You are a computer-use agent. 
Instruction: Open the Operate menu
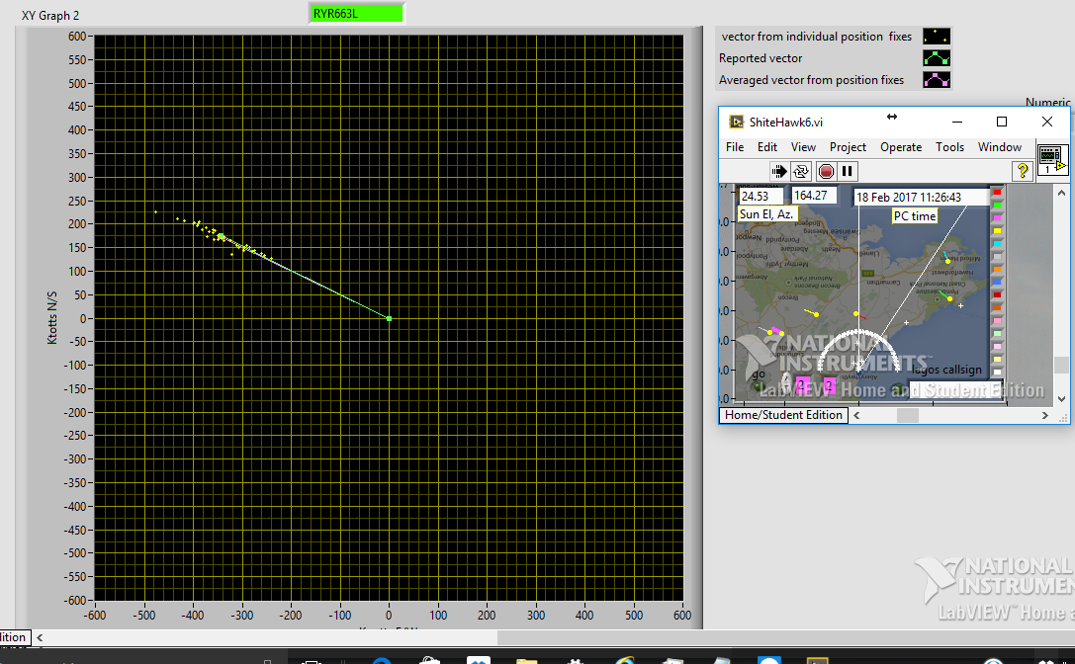click(x=900, y=147)
